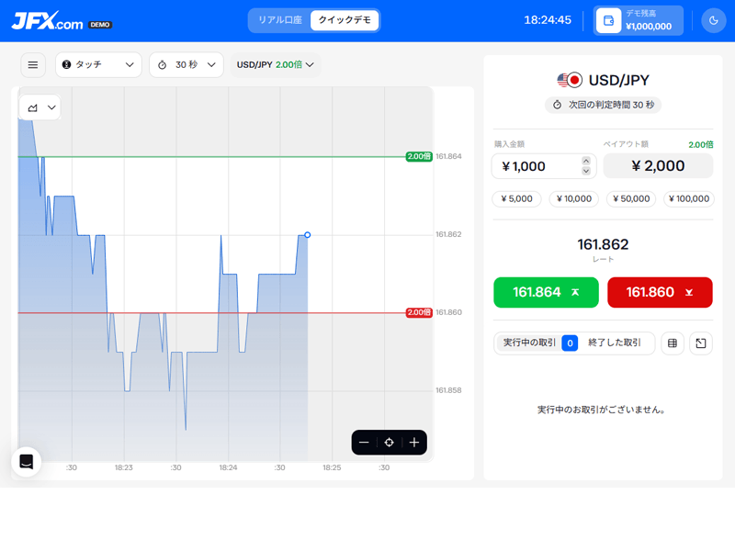This screenshot has width=735, height=551.
Task: Expand the USD/JPY 2.00倍 pair selector
Action: (275, 64)
